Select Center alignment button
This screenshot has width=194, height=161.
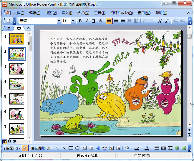point(116,21)
